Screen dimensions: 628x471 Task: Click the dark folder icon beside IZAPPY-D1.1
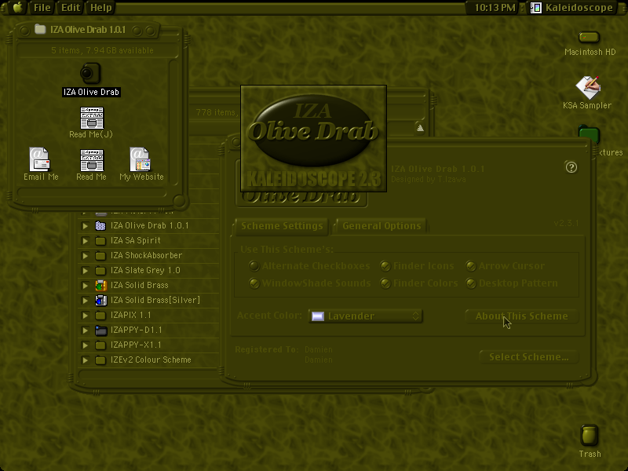[x=101, y=330]
